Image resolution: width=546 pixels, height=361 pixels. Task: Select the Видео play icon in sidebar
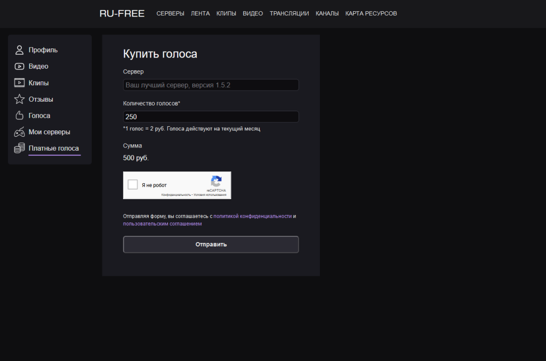click(x=19, y=65)
